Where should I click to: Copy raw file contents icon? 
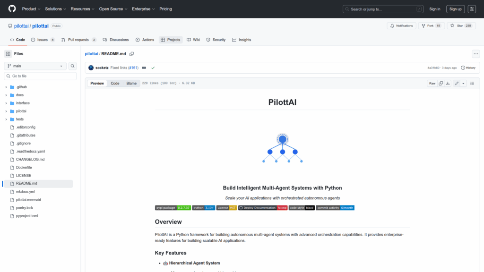(x=441, y=83)
